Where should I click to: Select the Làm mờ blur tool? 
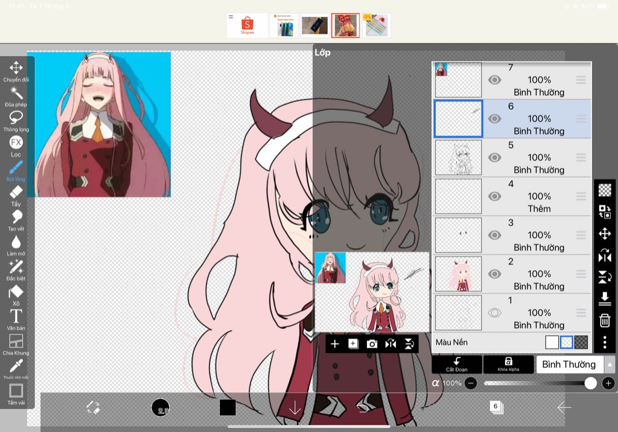point(16,245)
